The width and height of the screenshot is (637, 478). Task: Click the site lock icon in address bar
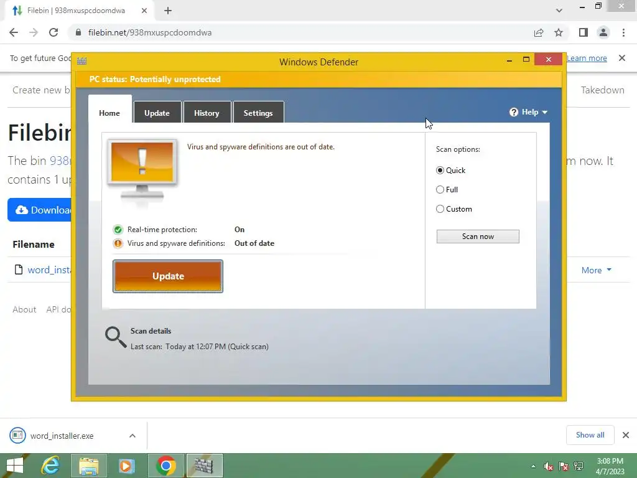pyautogui.click(x=78, y=32)
